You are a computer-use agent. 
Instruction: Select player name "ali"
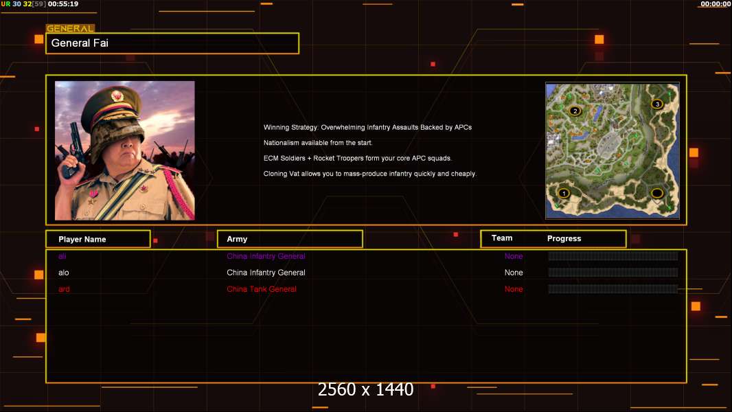(x=62, y=256)
